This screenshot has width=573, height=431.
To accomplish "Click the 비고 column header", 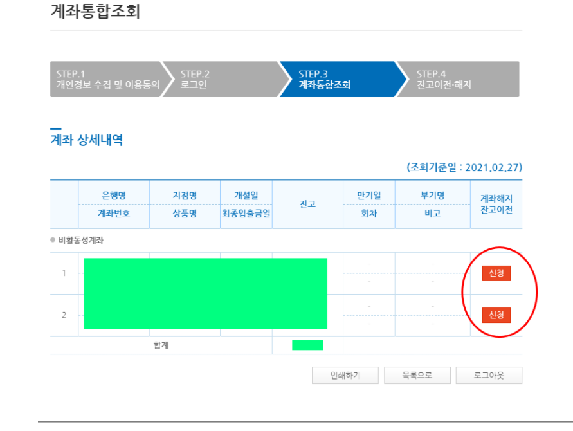I will (432, 213).
